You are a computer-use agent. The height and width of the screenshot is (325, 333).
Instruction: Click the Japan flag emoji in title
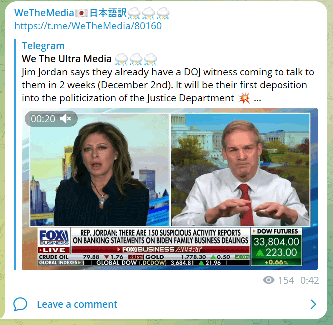point(81,13)
